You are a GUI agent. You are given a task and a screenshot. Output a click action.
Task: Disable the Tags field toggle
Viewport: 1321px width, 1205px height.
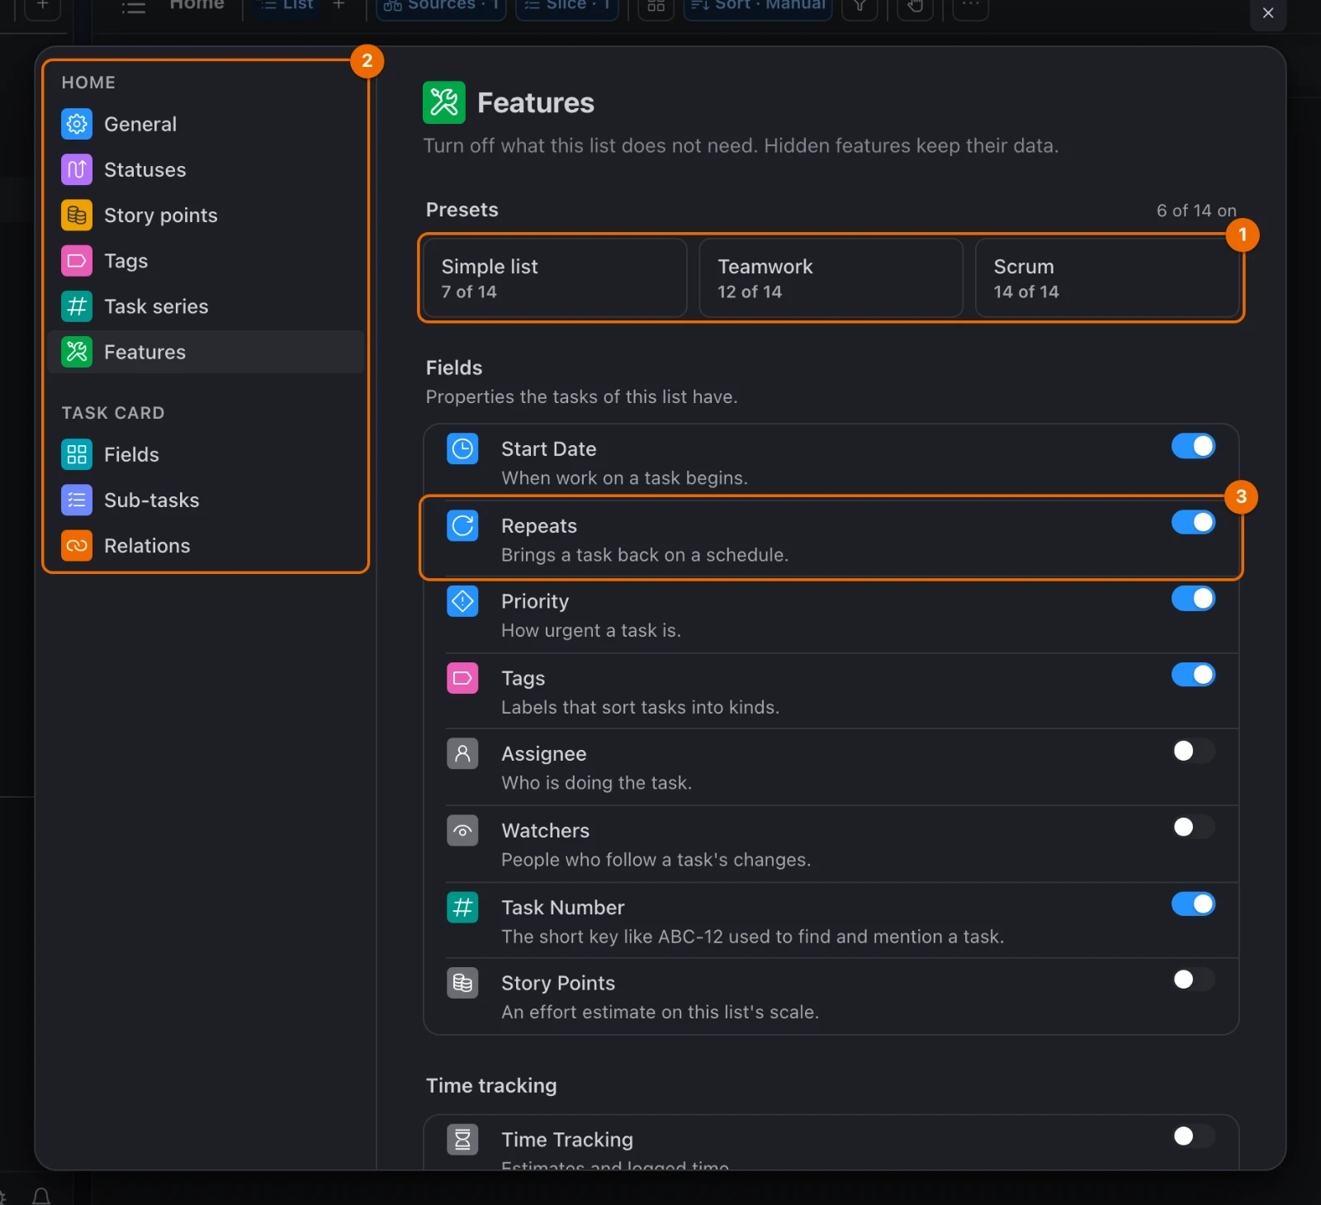[1193, 675]
